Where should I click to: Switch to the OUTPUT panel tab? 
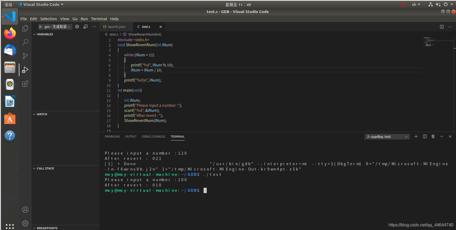tap(131, 137)
